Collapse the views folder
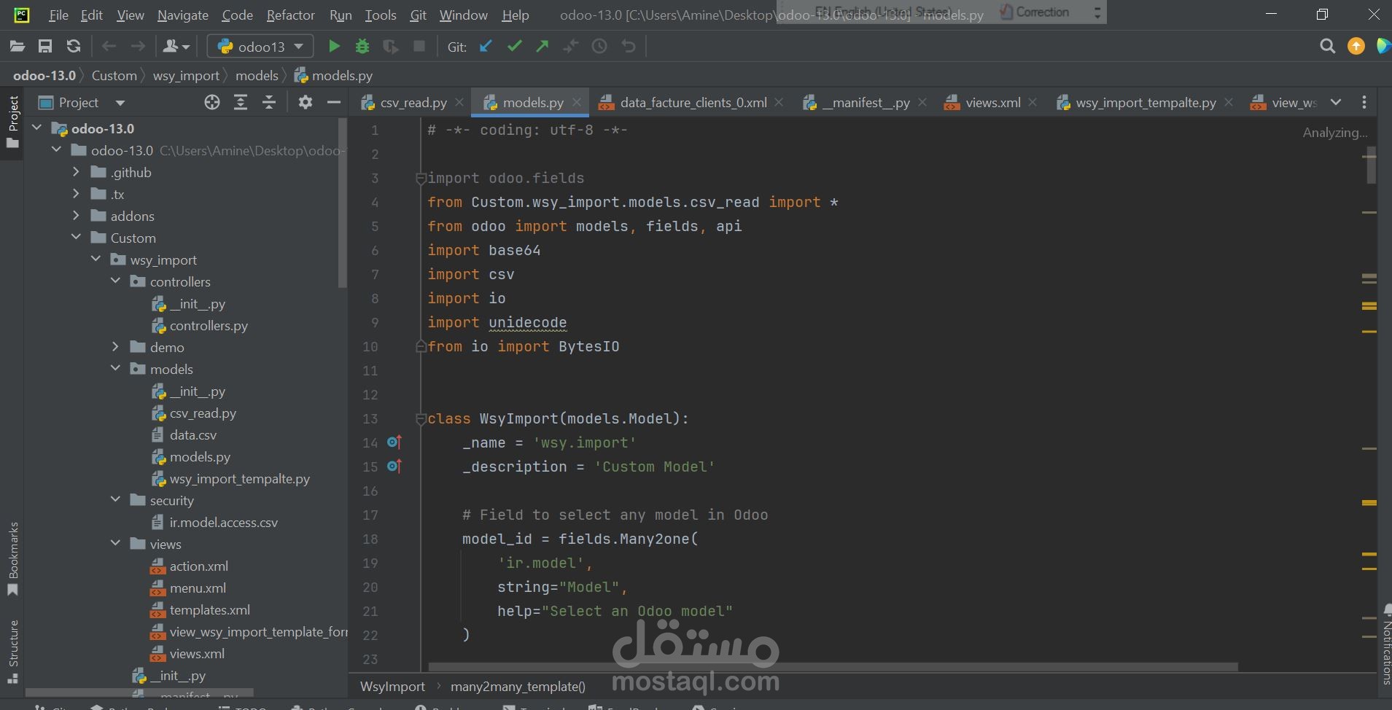 click(x=115, y=544)
